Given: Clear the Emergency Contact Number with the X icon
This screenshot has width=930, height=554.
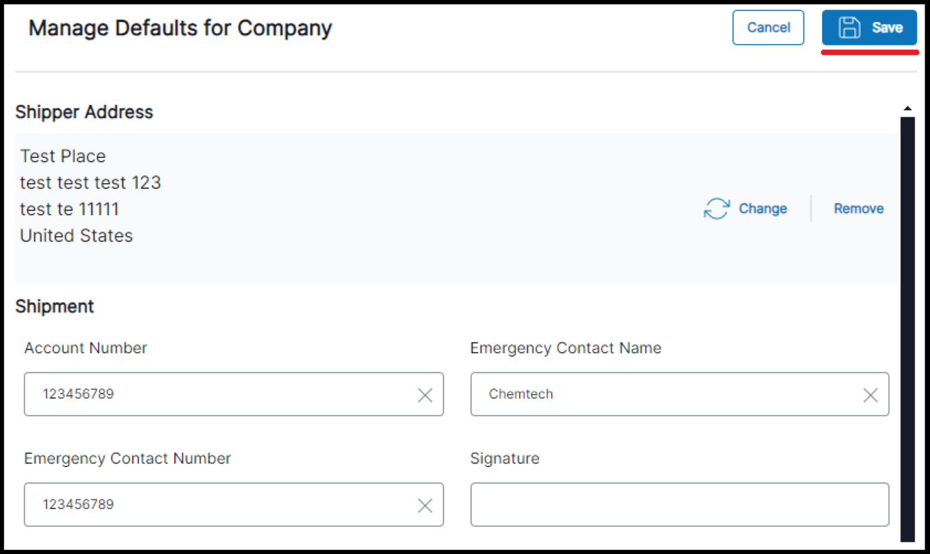Looking at the screenshot, I should [424, 504].
